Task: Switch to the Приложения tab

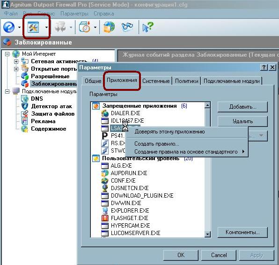Action: pyautogui.click(x=122, y=80)
